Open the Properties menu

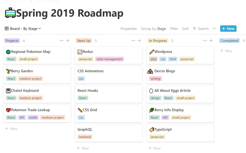[129, 29]
